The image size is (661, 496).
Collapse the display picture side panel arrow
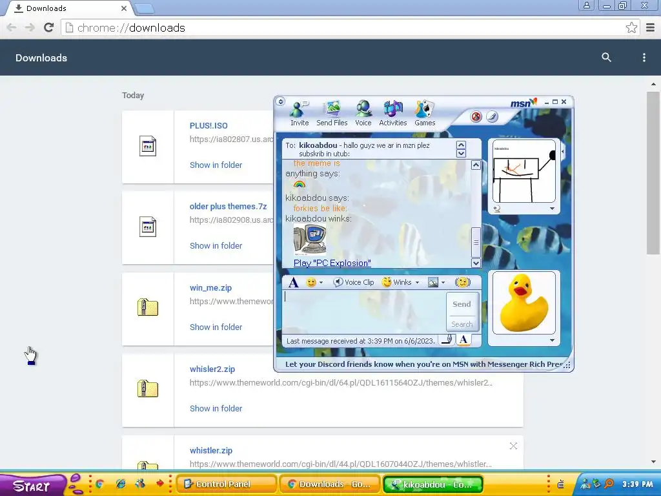point(563,151)
